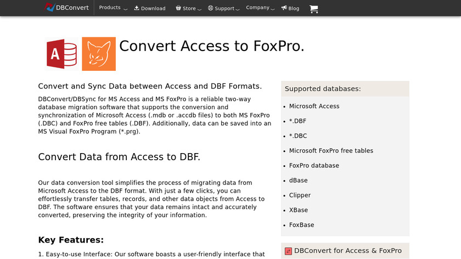Viewport: 461px width, 259px height.
Task: Select 'Microsoft FoxPro free tables' item
Action: (331, 150)
